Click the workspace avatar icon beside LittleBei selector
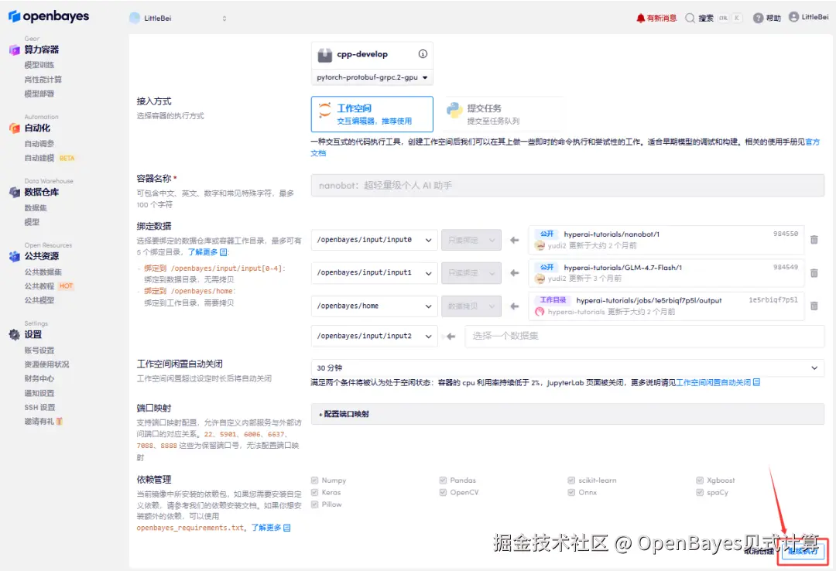This screenshot has height=571, width=836. [x=135, y=18]
